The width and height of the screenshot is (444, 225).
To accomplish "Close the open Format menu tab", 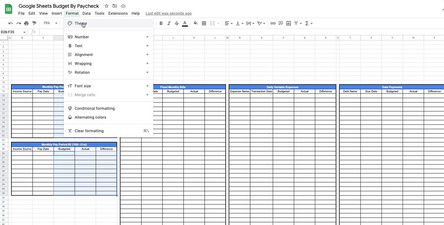I will click(x=72, y=13).
